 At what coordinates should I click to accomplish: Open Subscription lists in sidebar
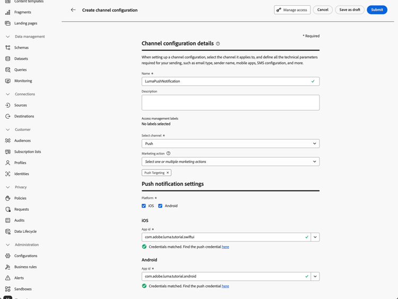click(x=28, y=152)
